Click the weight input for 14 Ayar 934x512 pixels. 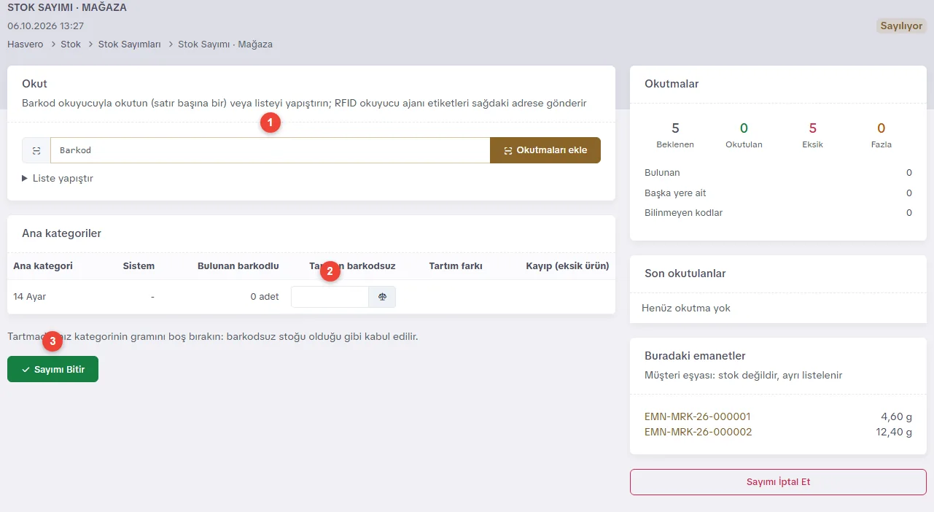tap(330, 297)
